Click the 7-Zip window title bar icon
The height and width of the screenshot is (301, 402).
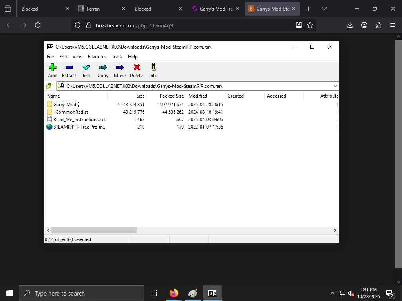50,47
